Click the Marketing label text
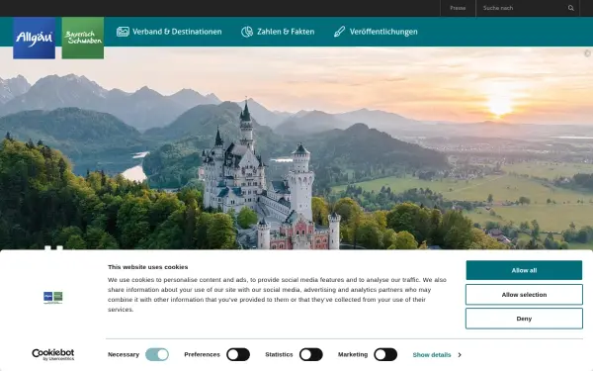 click(353, 355)
